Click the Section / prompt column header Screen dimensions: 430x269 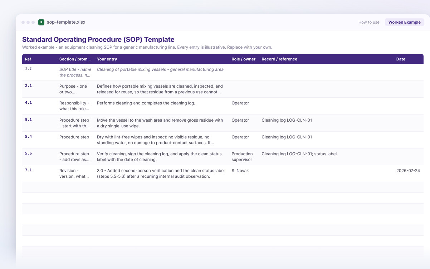tap(75, 59)
